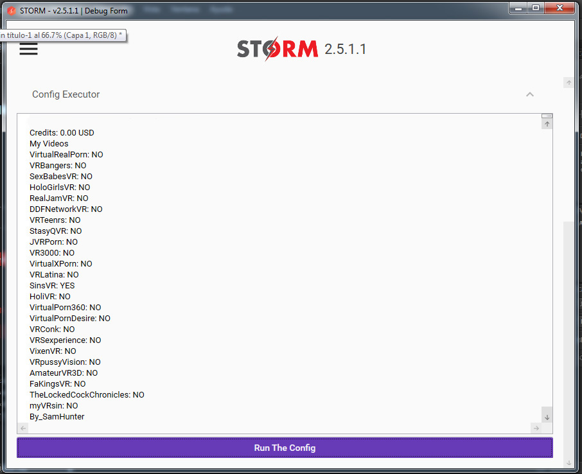The height and width of the screenshot is (474, 582).
Task: Click the 'Credits: 0.00 USD' line
Action: [x=62, y=132]
